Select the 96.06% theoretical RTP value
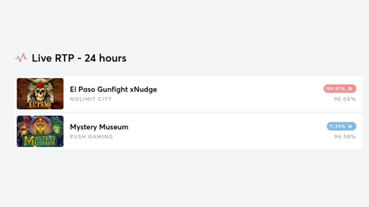This screenshot has height=207, width=369. click(345, 99)
